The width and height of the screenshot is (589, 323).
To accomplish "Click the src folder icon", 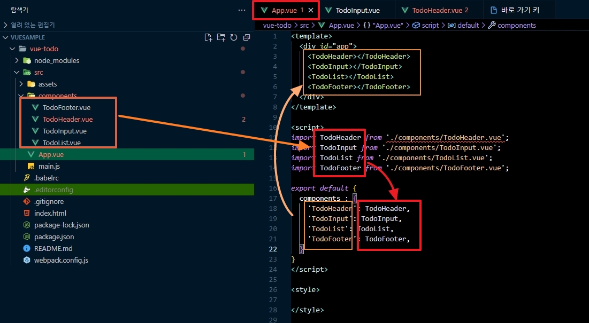I will (27, 72).
